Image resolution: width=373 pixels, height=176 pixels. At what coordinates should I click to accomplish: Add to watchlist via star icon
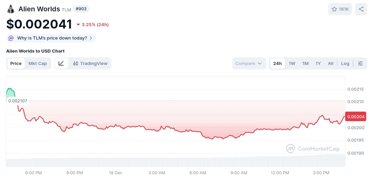tap(334, 9)
